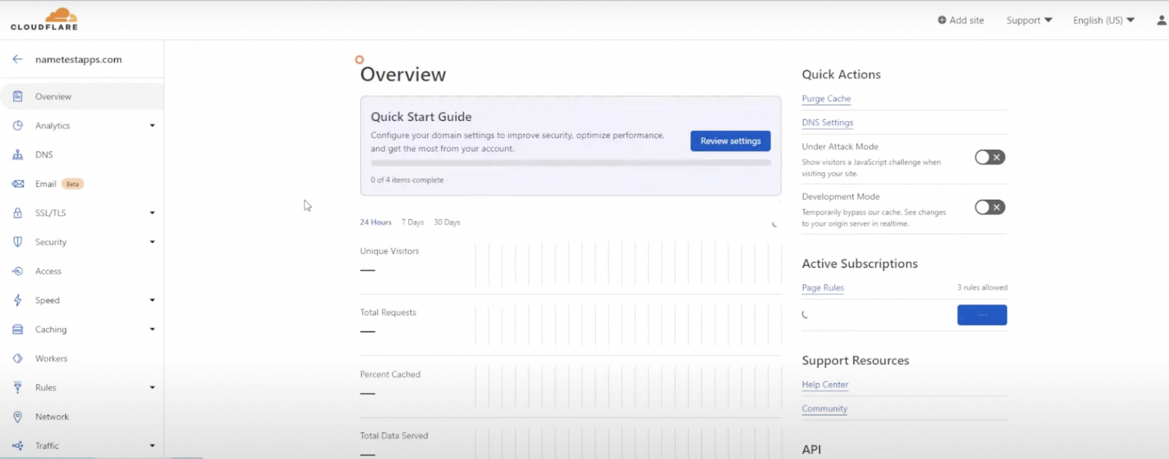Click the Email envelope icon in sidebar
Image resolution: width=1169 pixels, height=459 pixels.
pos(18,184)
